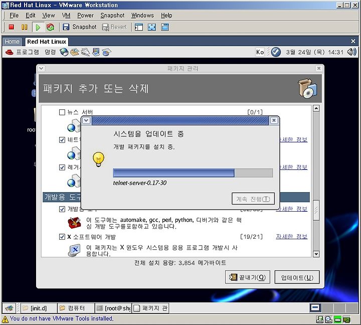The image size is (361, 325).
Task: Switch to the [init.d] taskbar window
Action: pyautogui.click(x=39, y=308)
